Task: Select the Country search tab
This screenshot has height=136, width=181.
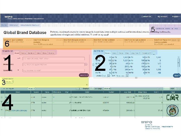Action: (x=51, y=53)
